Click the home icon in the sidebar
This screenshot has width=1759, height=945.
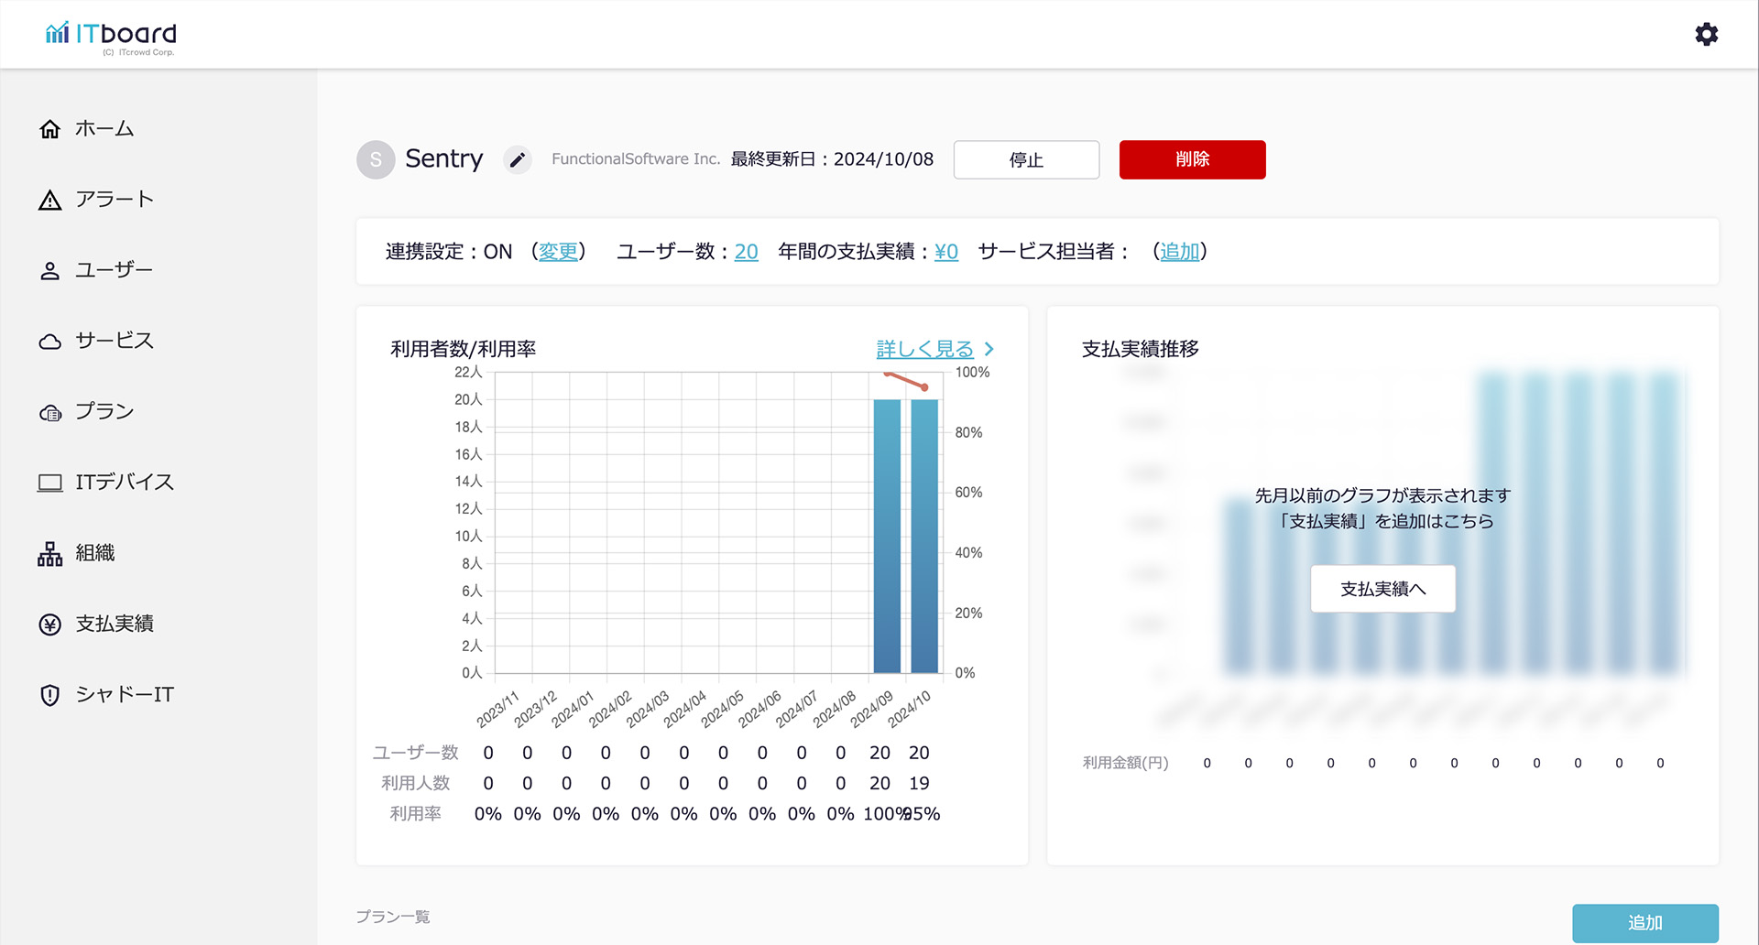[50, 129]
